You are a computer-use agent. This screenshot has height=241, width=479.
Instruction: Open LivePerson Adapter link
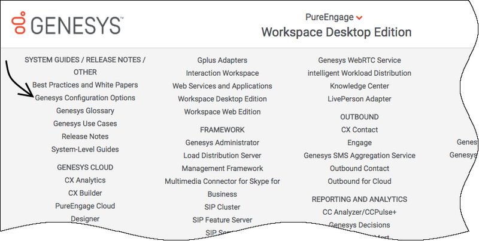point(359,99)
